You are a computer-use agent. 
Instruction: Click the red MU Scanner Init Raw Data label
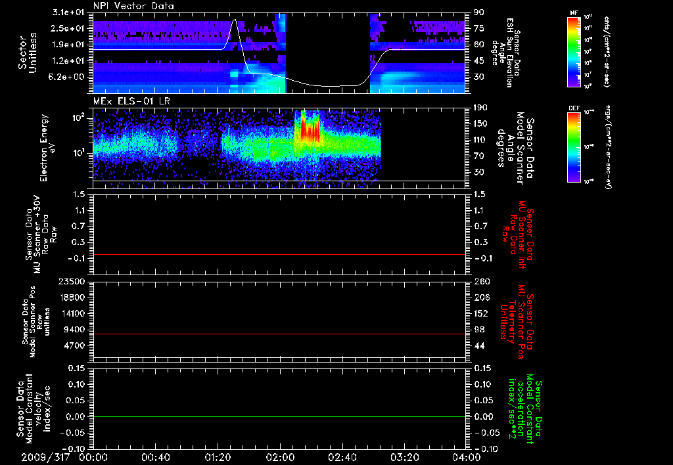click(518, 234)
